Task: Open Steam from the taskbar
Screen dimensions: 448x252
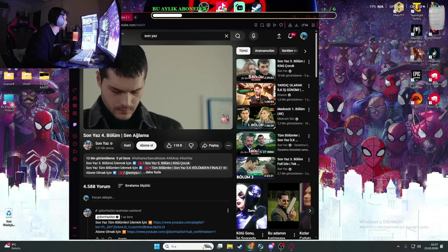Action: click(240, 246)
